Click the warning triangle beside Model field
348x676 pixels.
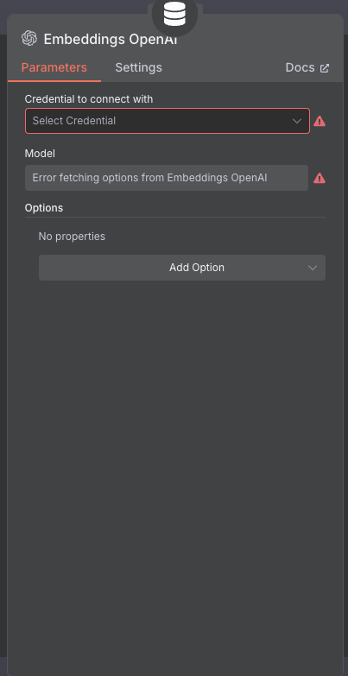[320, 178]
